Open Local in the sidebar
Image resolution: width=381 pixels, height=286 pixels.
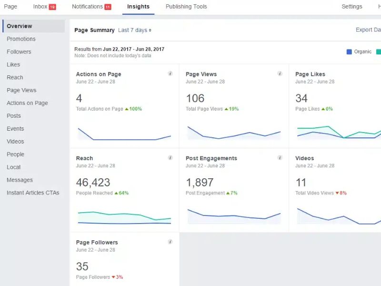tap(14, 167)
